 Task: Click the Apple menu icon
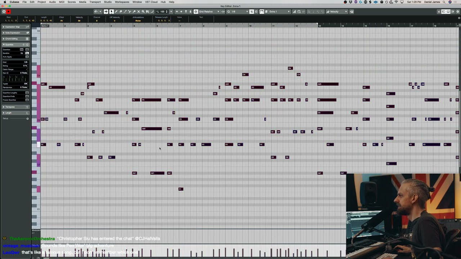[x=5, y=2]
